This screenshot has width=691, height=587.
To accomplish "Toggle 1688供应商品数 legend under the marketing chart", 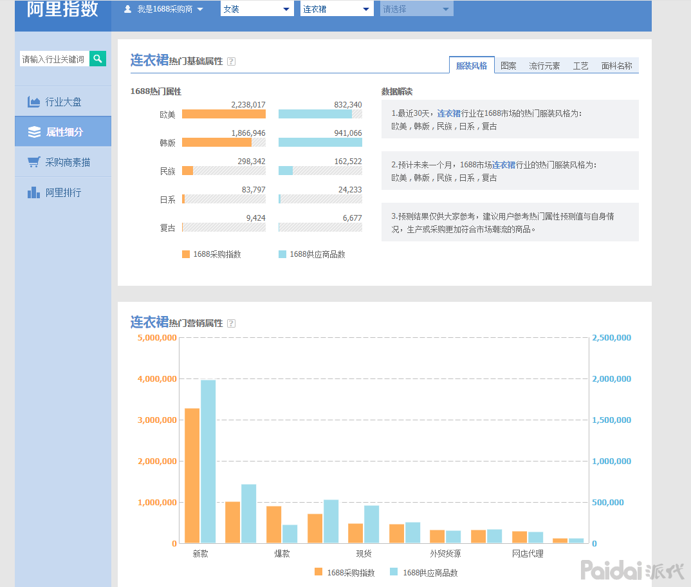I will tap(424, 572).
